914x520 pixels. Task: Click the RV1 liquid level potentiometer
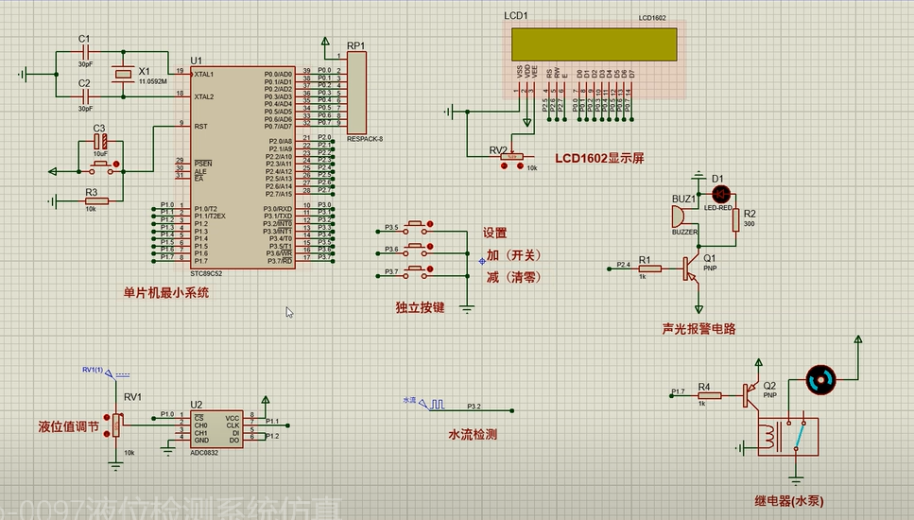pos(117,425)
